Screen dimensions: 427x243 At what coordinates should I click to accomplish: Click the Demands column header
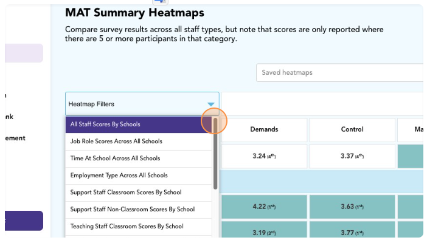[x=264, y=129]
